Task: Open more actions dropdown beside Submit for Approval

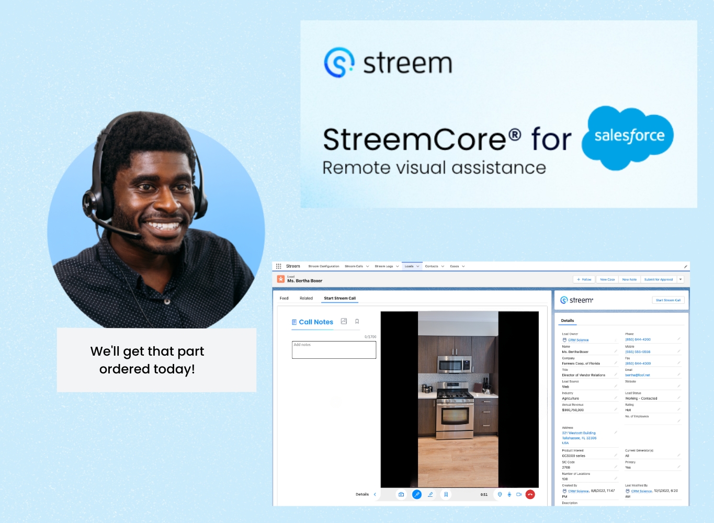Action: tap(681, 279)
